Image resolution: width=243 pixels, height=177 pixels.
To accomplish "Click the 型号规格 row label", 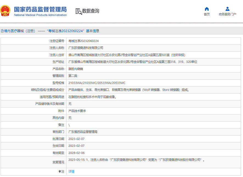I will 58,83.
